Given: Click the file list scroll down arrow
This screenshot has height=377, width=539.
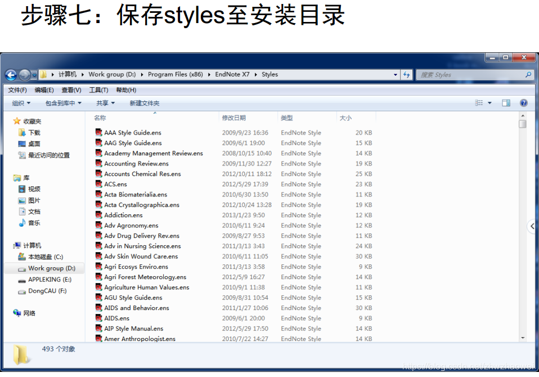Looking at the screenshot, I should [x=523, y=338].
